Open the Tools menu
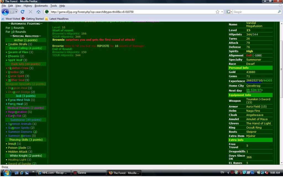 pyautogui.click(x=54, y=6)
